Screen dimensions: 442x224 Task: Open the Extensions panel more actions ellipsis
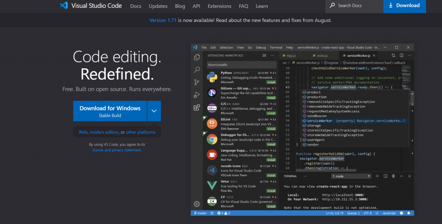(272, 55)
